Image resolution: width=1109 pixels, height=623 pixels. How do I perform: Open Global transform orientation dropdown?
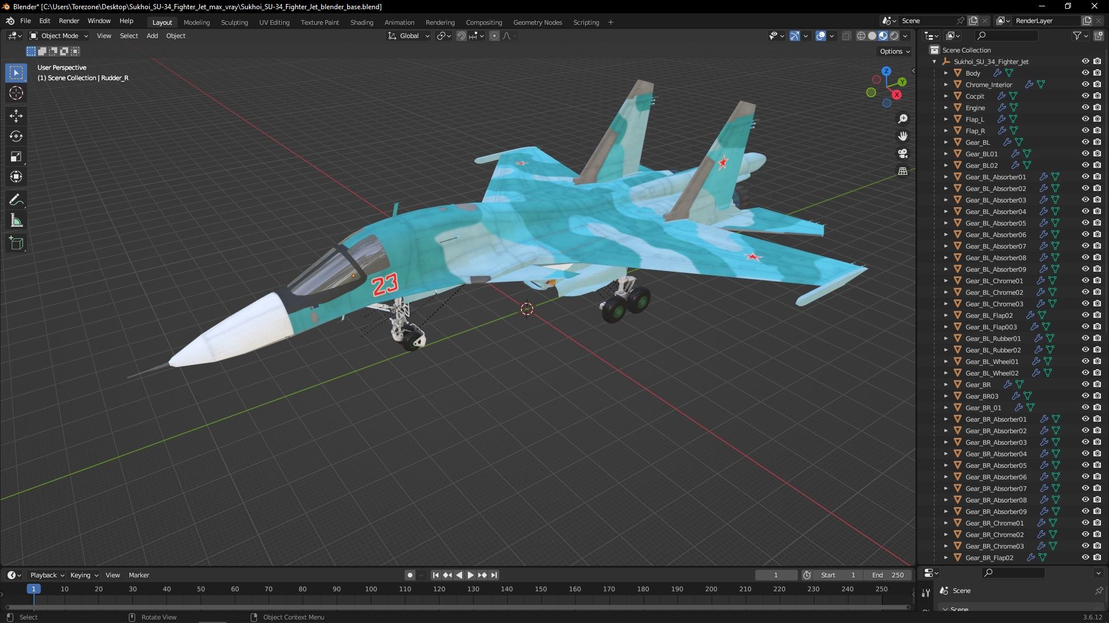[409, 36]
